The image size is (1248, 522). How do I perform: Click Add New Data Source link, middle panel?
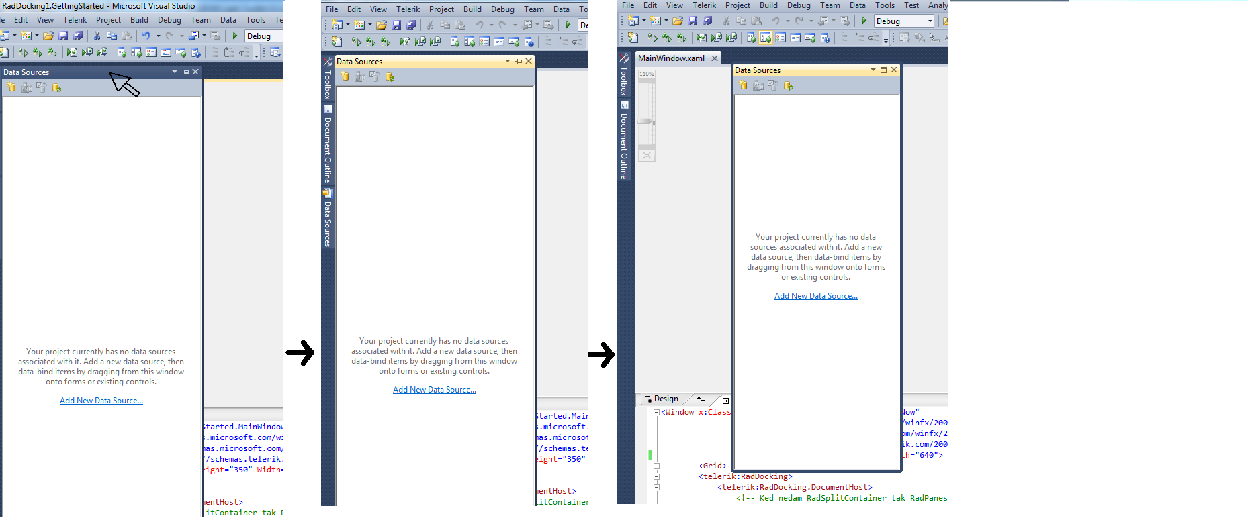click(435, 390)
